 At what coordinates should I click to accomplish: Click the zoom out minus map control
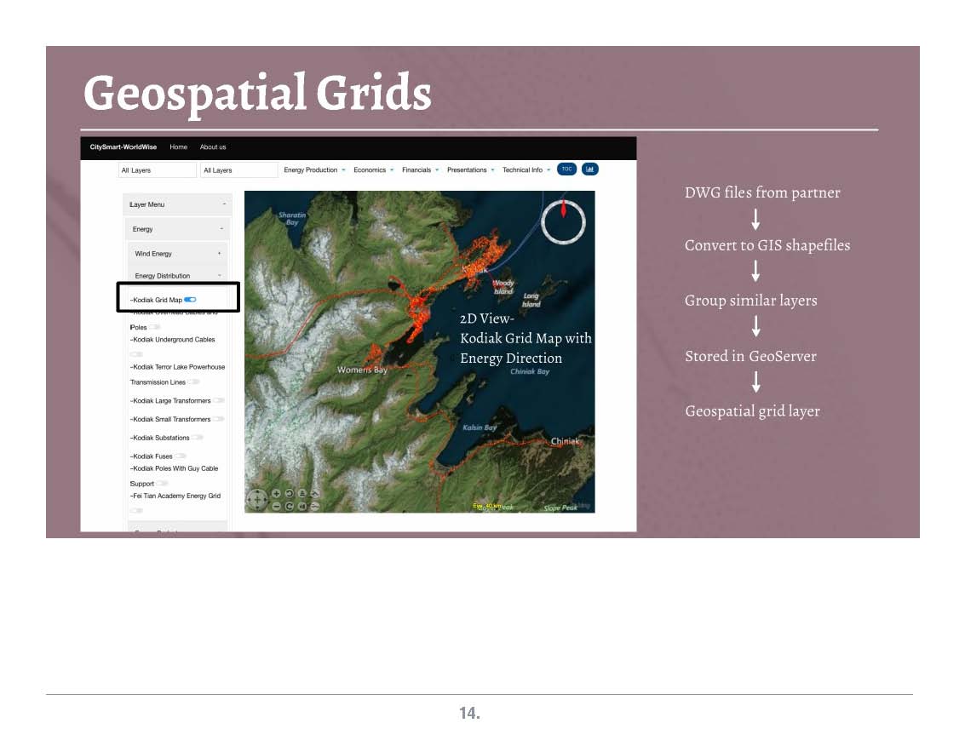(x=276, y=506)
